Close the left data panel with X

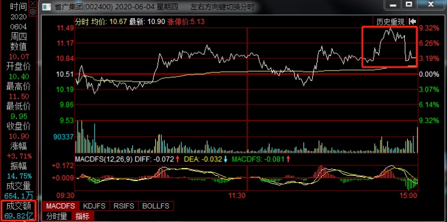tap(33, 4)
